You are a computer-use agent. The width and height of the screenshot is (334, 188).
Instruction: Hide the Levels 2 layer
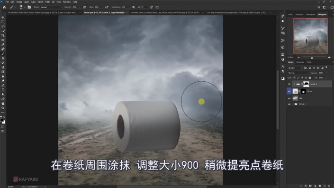click(289, 84)
